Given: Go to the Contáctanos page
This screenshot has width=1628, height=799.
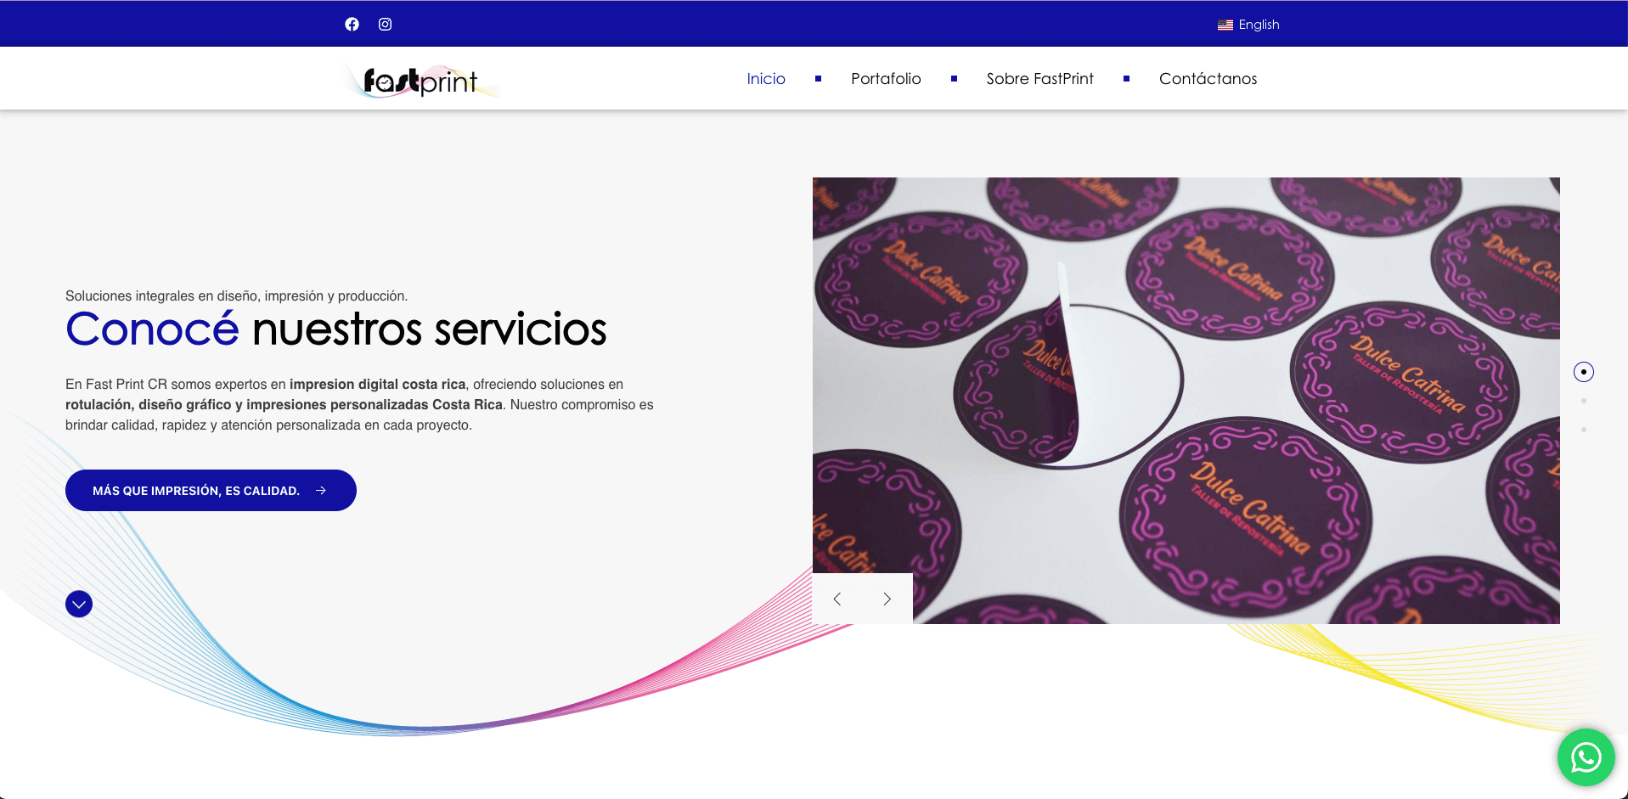Looking at the screenshot, I should [1207, 79].
